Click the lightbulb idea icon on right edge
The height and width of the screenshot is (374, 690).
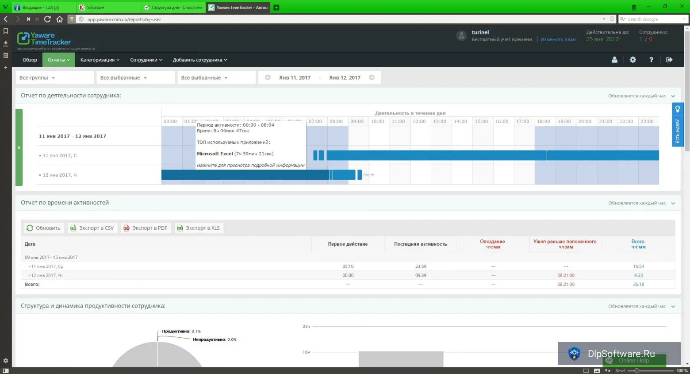tap(678, 109)
